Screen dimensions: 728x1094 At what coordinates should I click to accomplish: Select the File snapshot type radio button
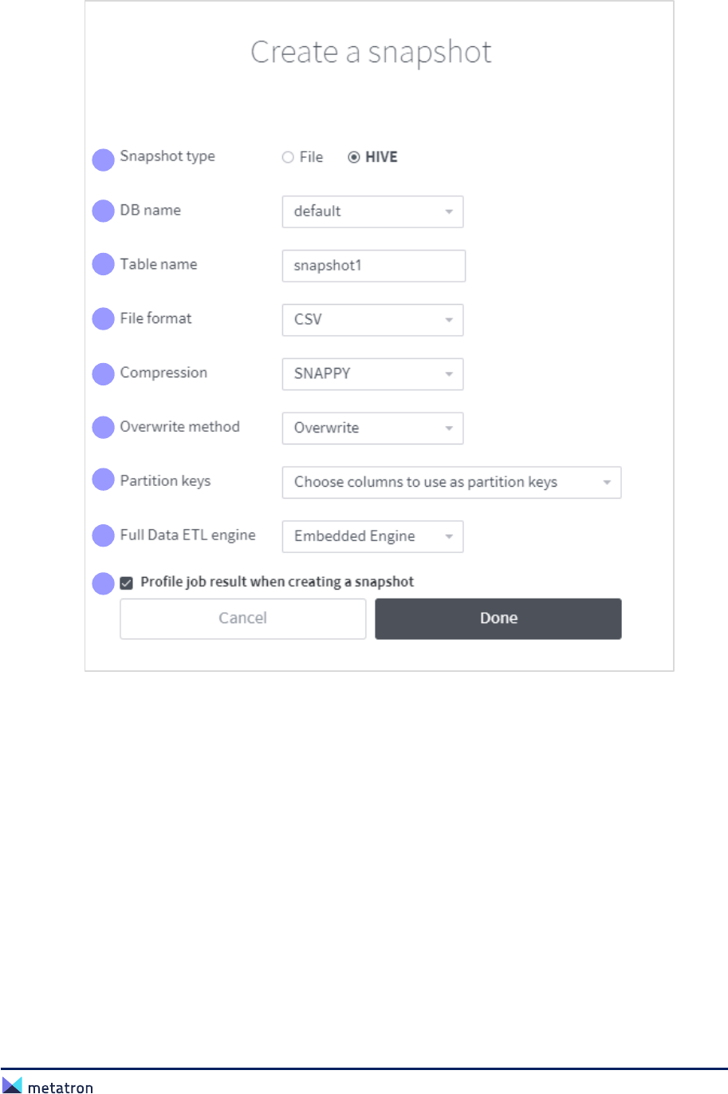pos(288,157)
